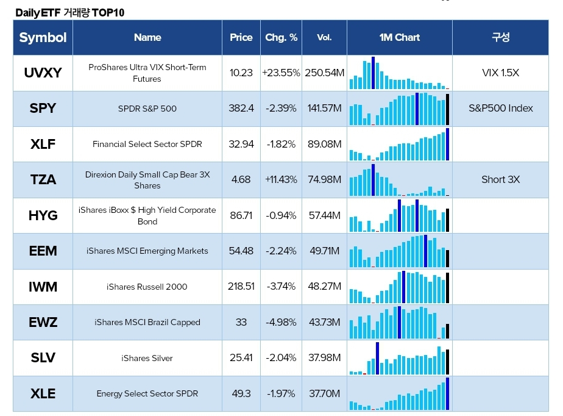Select the SLV symbol cell
The image size is (563, 416).
(x=43, y=358)
